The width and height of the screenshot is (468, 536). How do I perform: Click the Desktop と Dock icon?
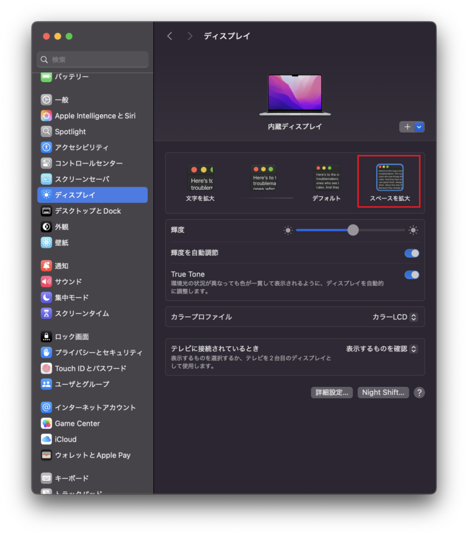[46, 211]
